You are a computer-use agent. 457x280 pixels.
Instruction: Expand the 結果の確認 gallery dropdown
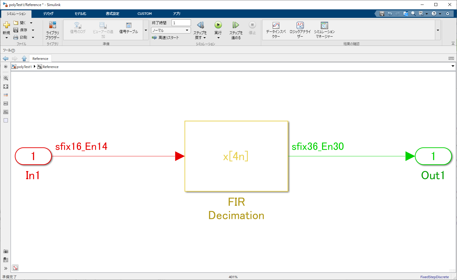pyautogui.click(x=438, y=30)
